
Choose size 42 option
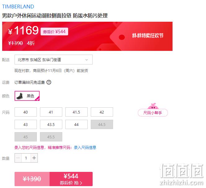102,112
